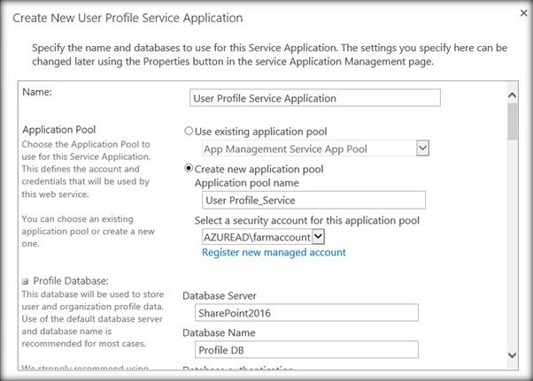
Task: Open the App Management Service App Pool dropdown
Action: coord(422,149)
